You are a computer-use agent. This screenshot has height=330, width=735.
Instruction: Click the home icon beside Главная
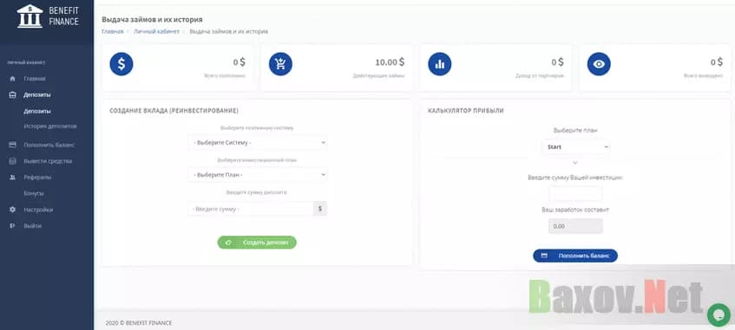[13, 79]
